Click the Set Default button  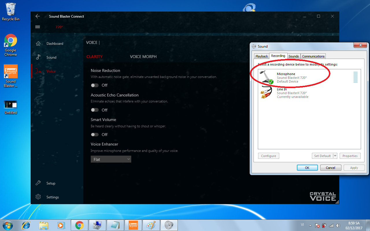coord(322,156)
